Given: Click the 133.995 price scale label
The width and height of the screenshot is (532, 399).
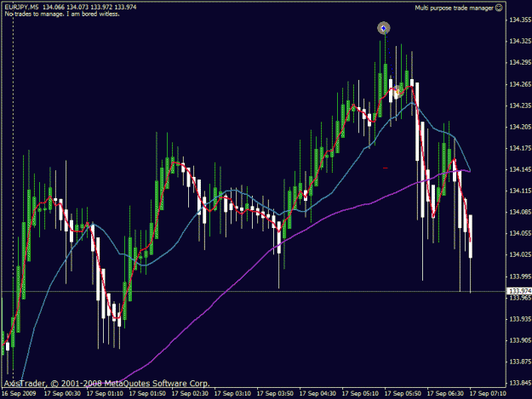Looking at the screenshot, I should 520,276.
